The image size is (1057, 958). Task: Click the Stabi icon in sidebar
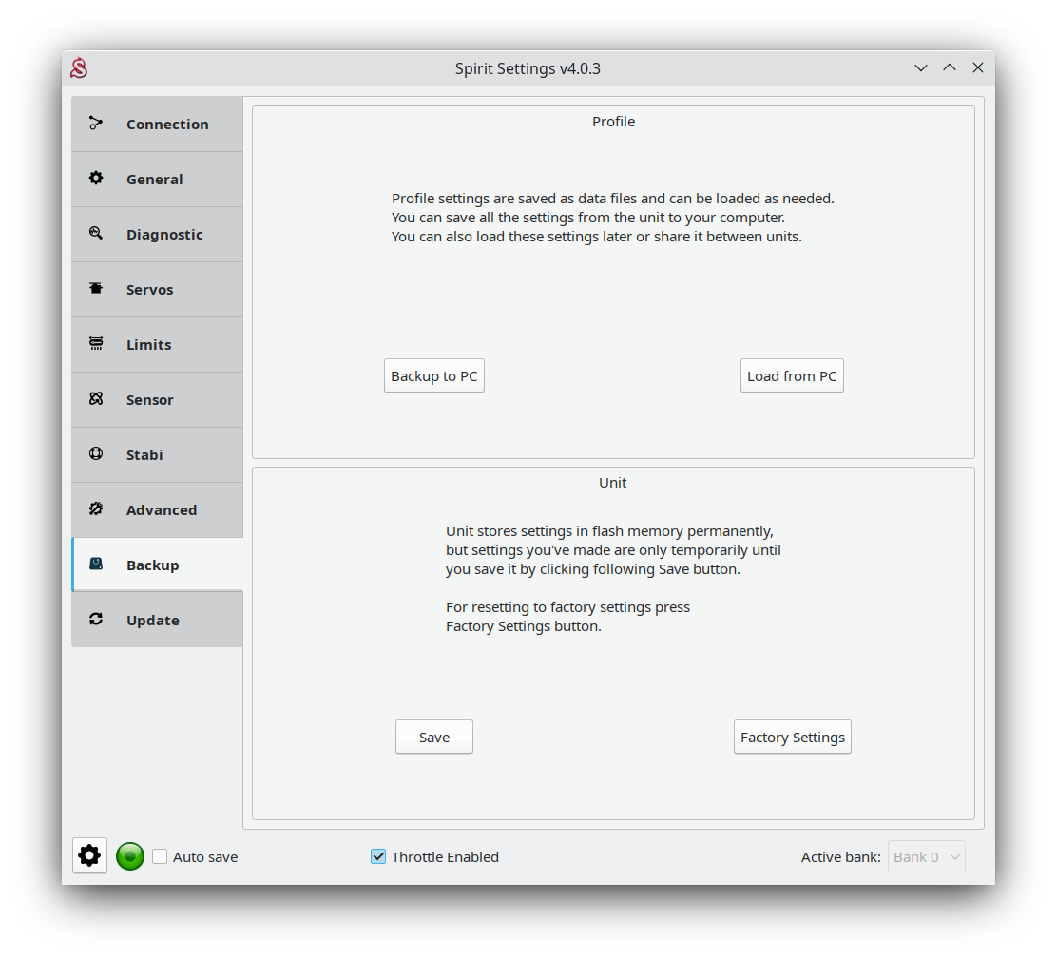tap(96, 454)
